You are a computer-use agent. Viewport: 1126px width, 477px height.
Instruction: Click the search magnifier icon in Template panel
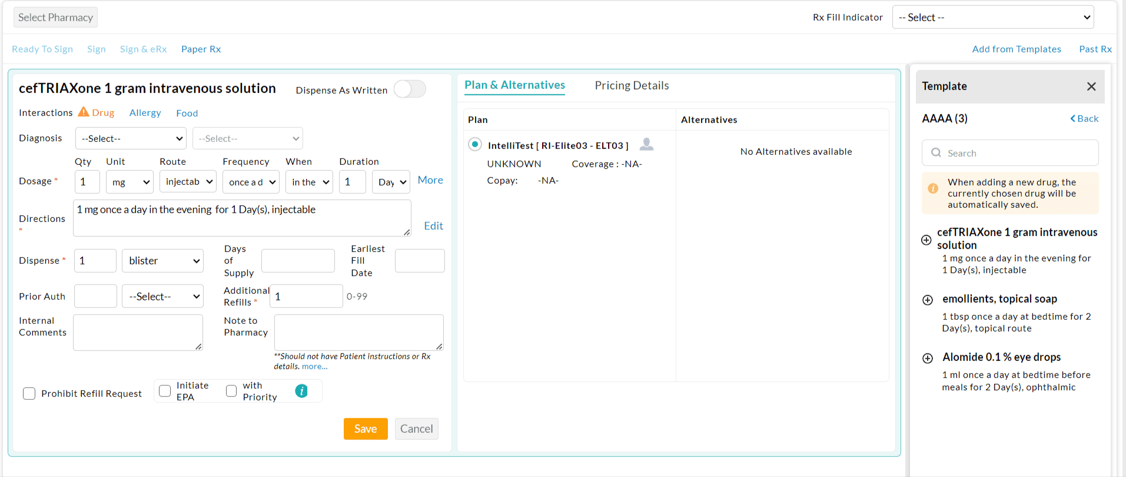point(936,153)
